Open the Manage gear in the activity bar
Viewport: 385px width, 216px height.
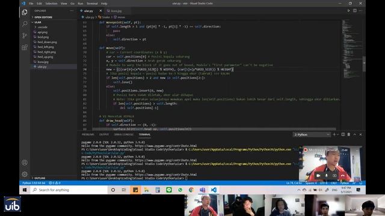(25, 174)
